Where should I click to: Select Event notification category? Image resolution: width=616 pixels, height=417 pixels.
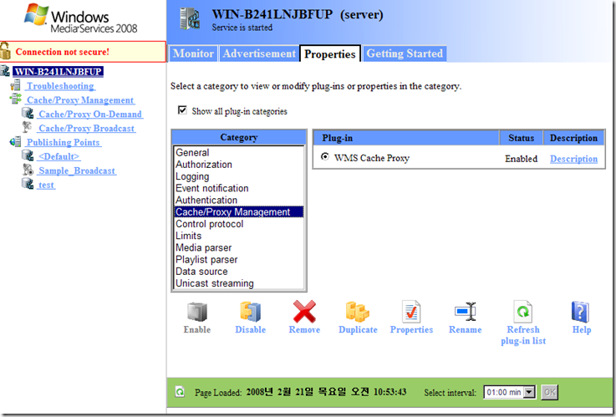[239, 188]
